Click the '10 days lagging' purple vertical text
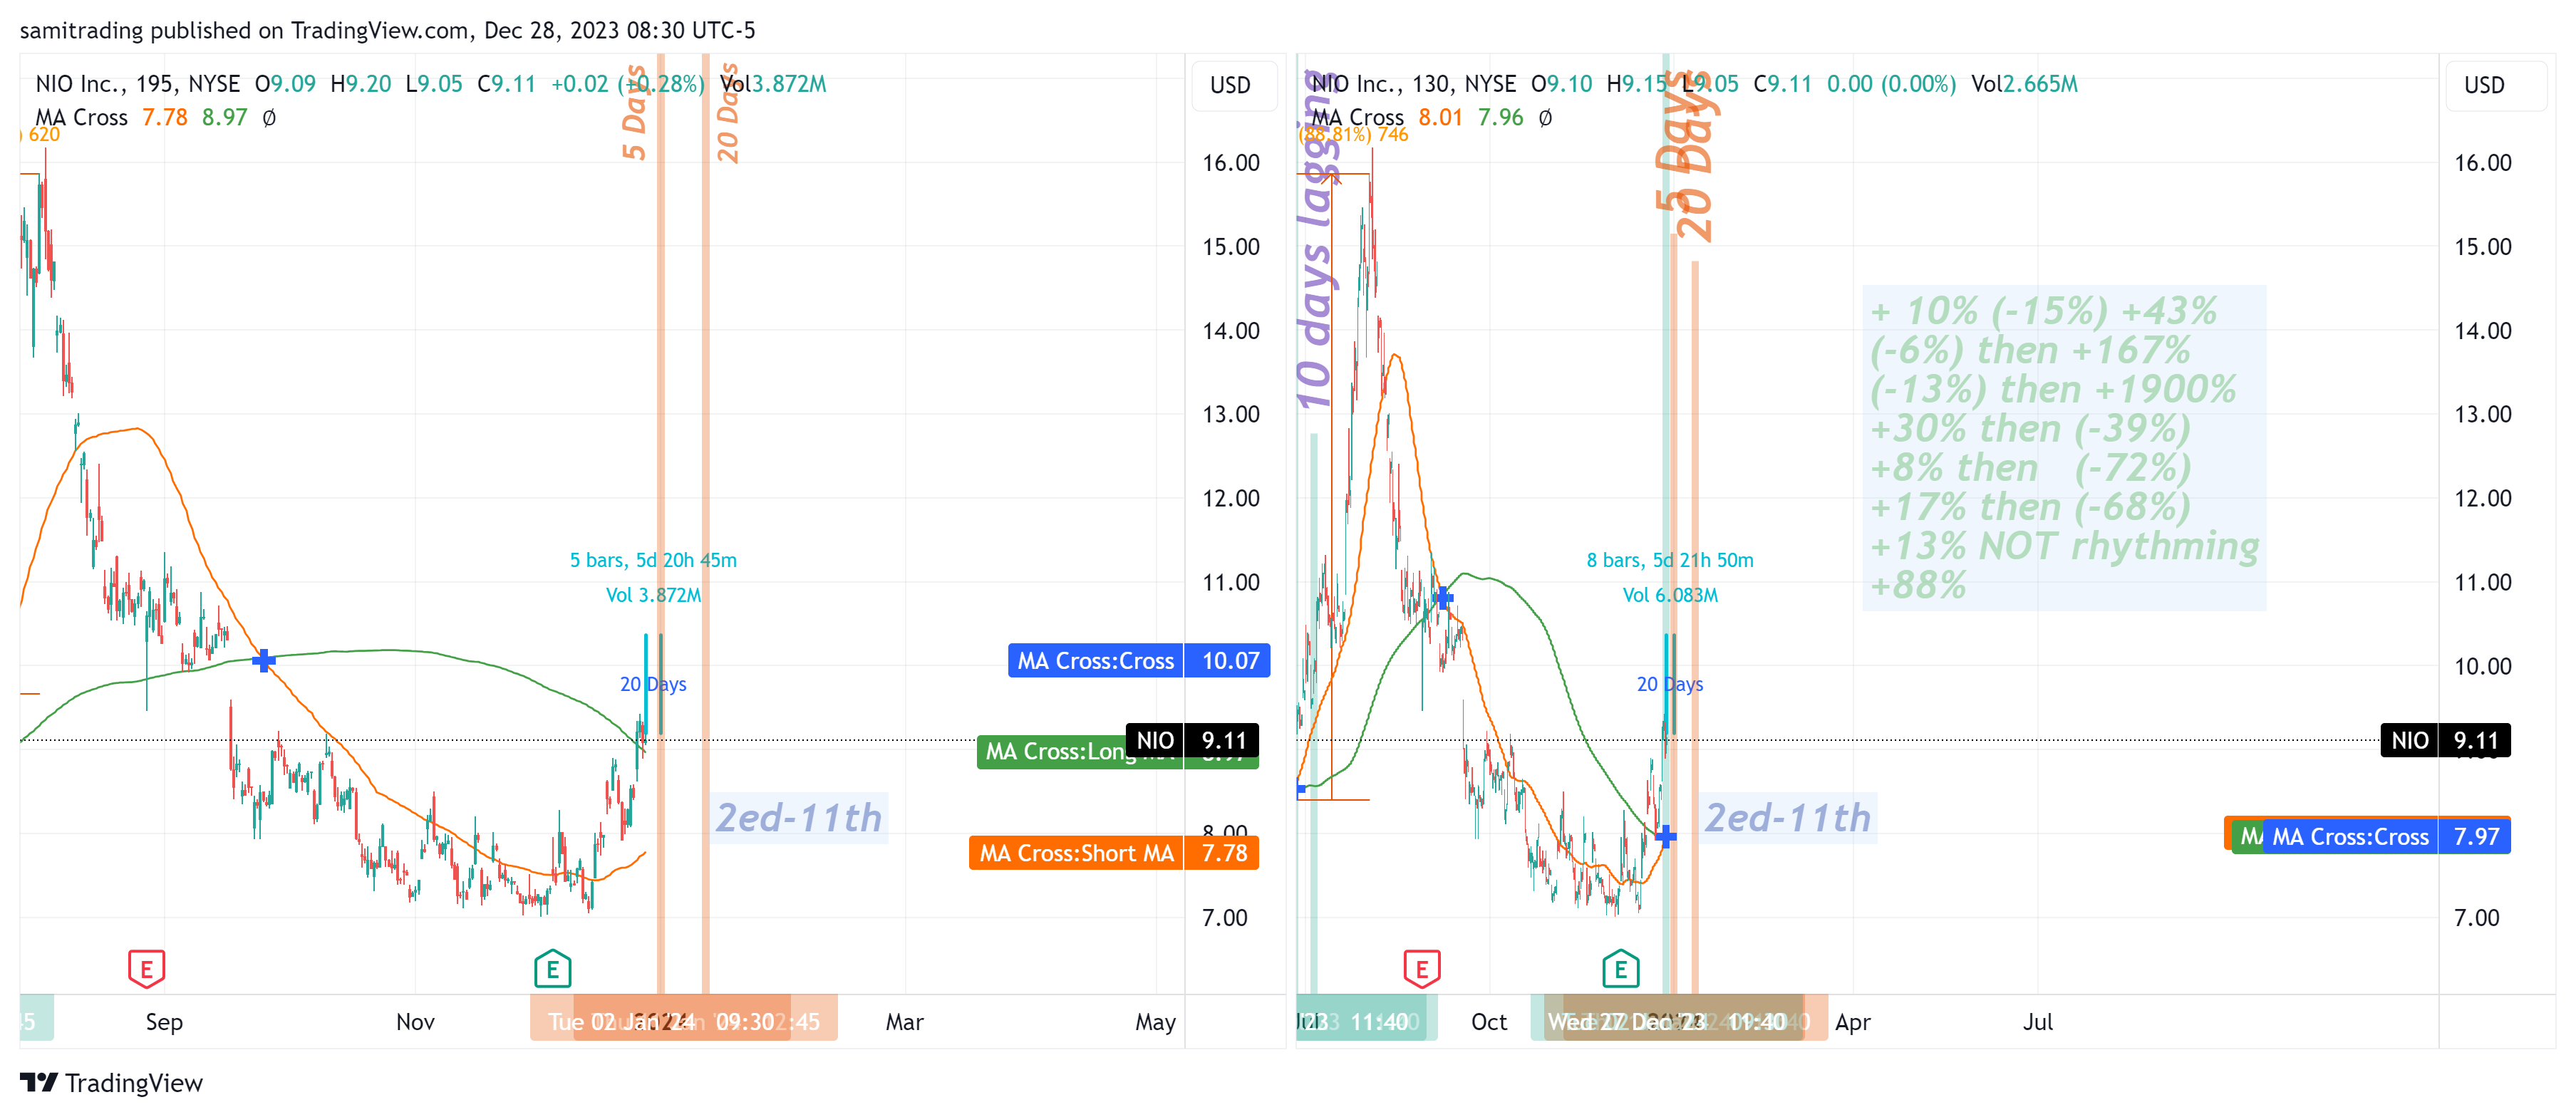This screenshot has height=1117, width=2576. pos(1318,240)
